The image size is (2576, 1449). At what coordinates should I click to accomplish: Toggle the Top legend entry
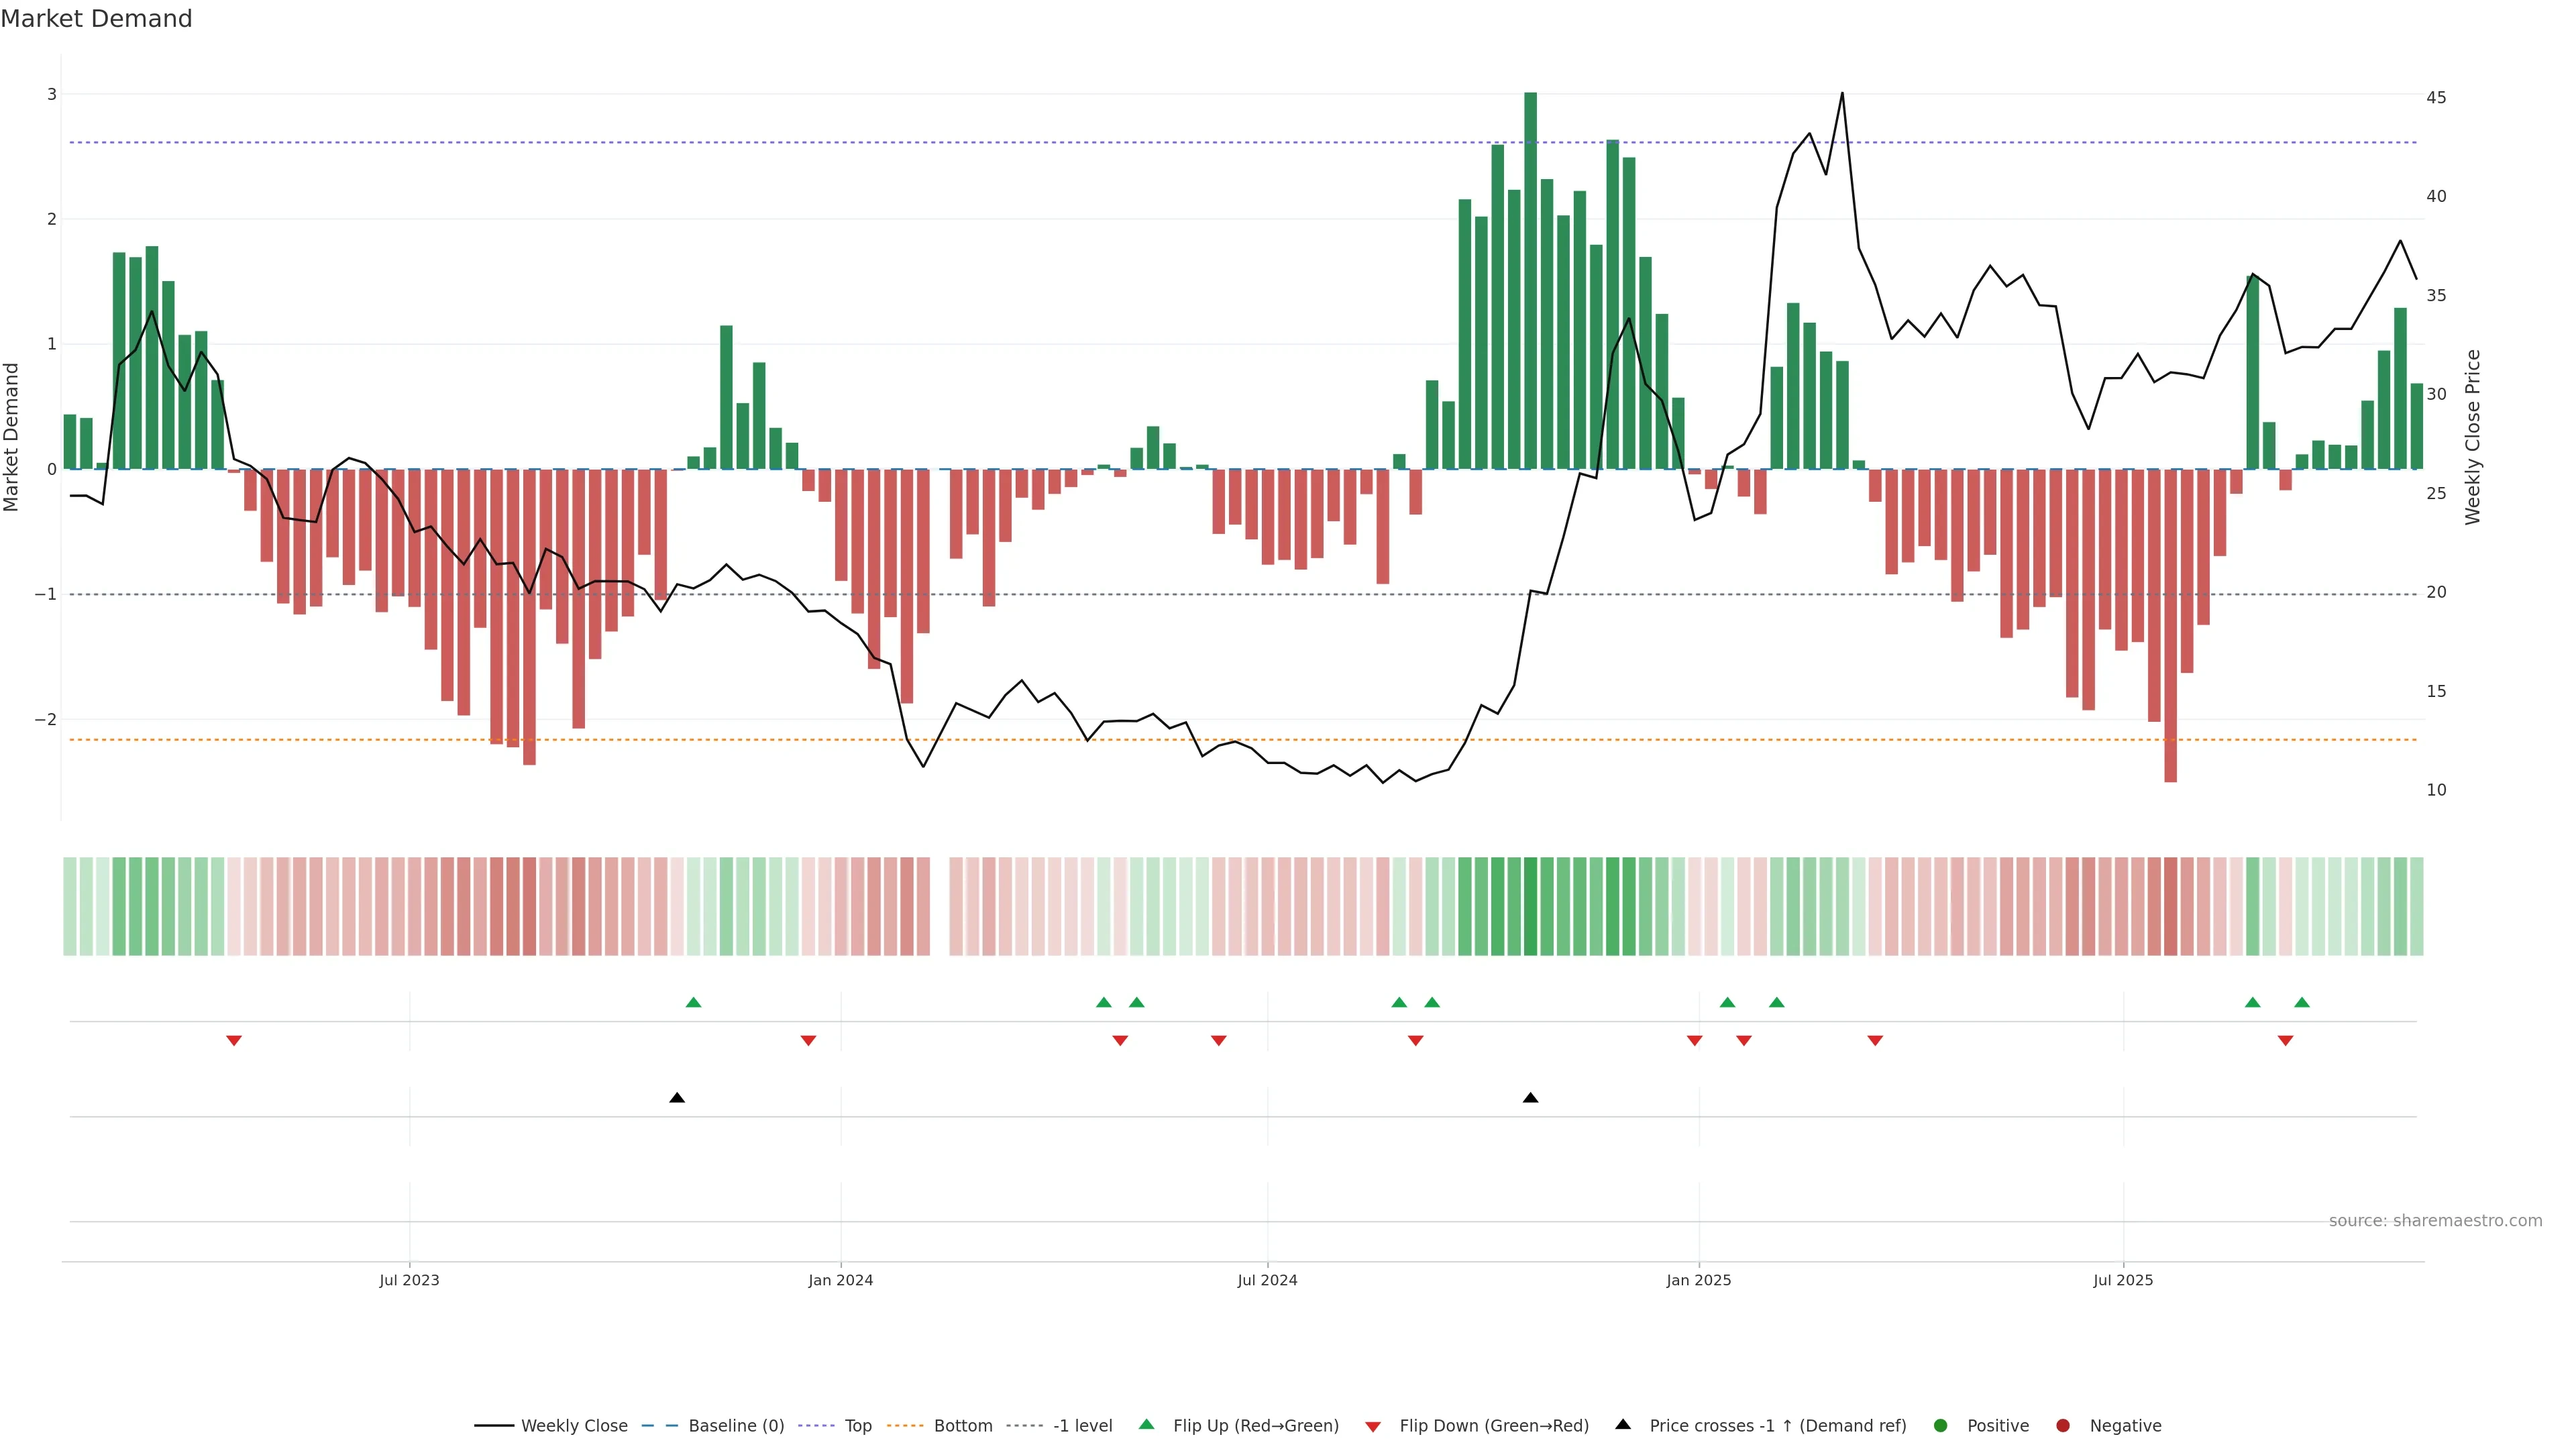(857, 1426)
